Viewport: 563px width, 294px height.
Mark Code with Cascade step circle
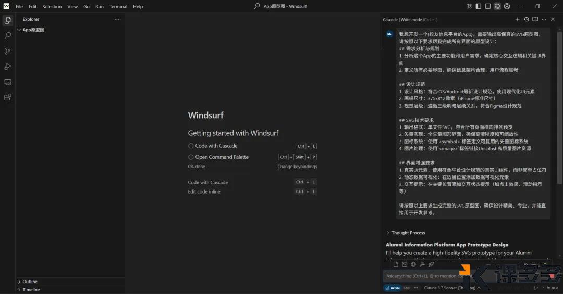coord(191,146)
